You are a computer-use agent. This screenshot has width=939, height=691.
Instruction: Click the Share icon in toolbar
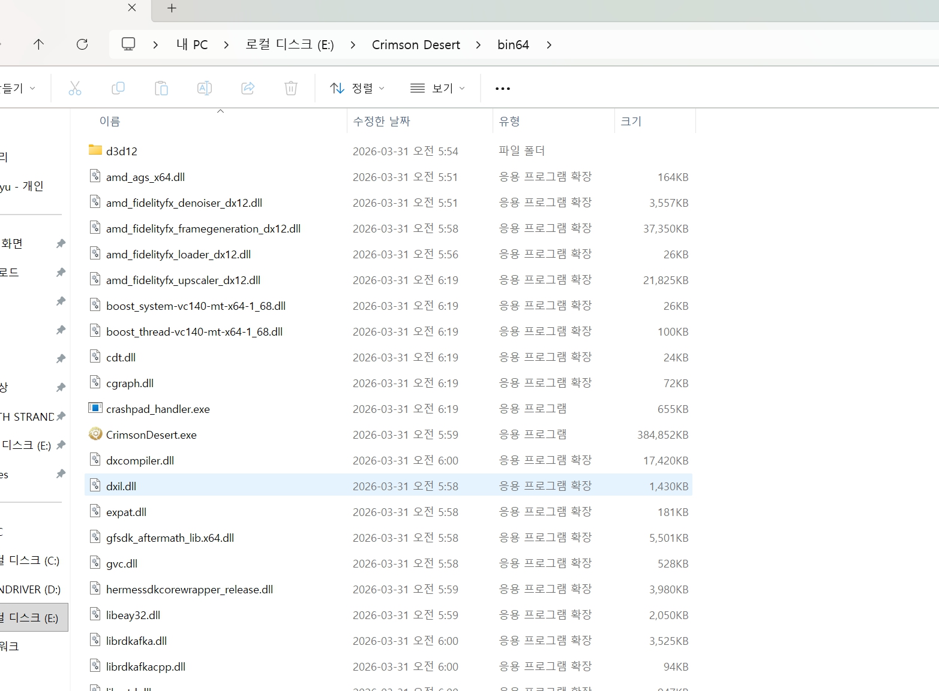click(x=248, y=89)
